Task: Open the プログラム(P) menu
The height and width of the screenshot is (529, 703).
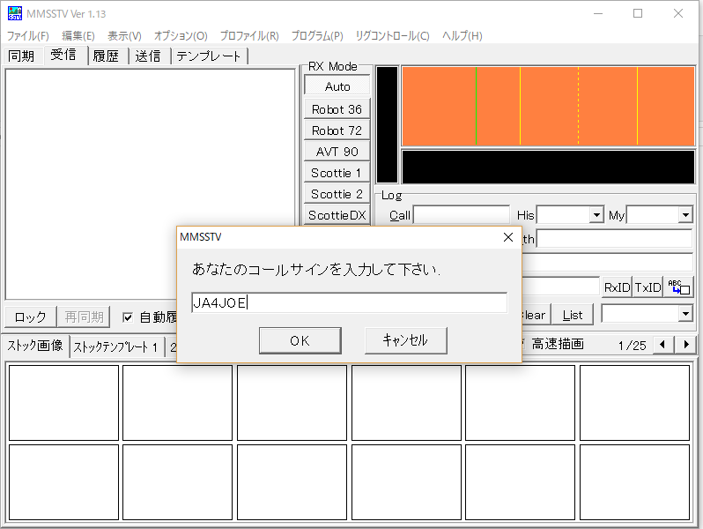Action: click(317, 36)
